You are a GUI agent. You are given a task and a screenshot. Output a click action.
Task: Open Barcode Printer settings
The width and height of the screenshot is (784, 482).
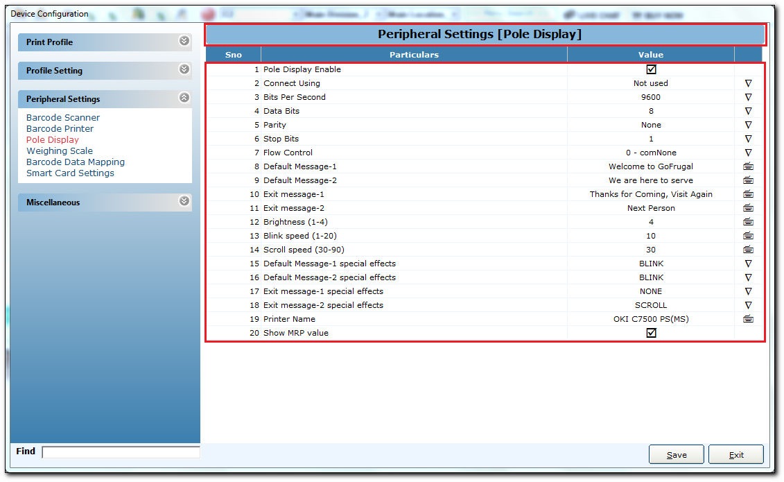[60, 128]
